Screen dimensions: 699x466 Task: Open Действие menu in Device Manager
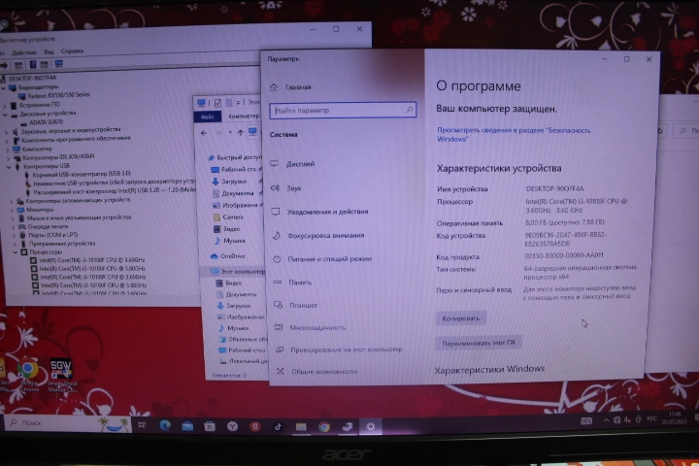(x=24, y=52)
